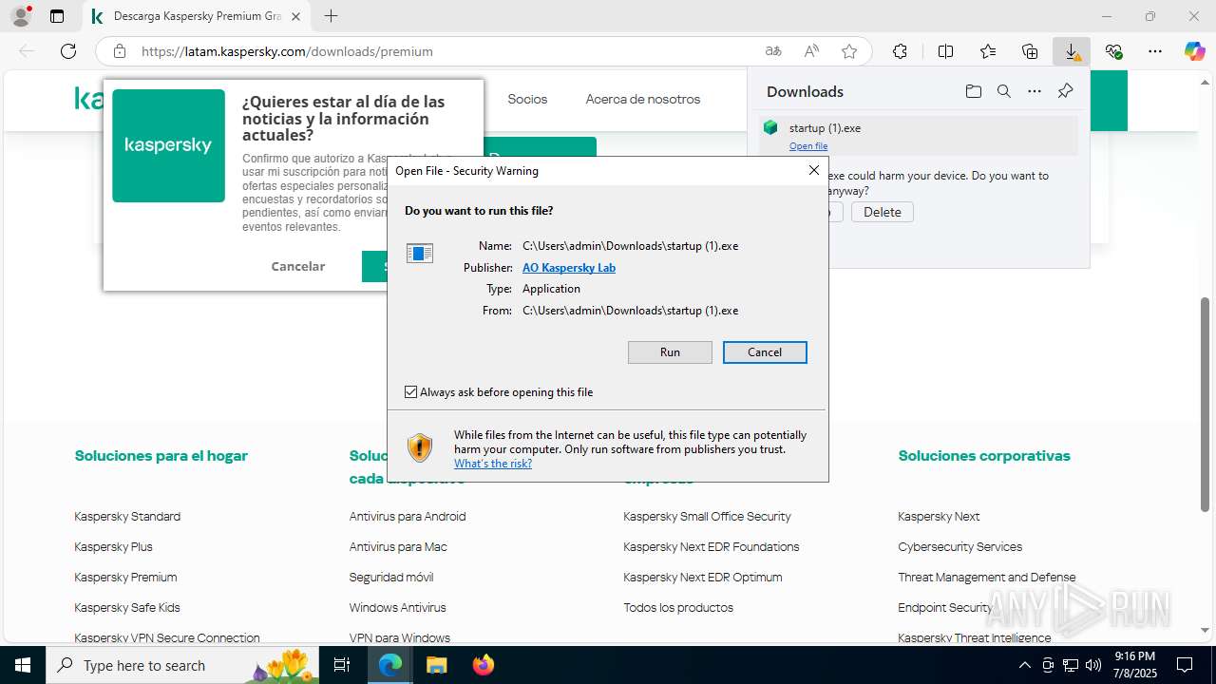
Task: Open the Windows Start menu
Action: [23, 665]
